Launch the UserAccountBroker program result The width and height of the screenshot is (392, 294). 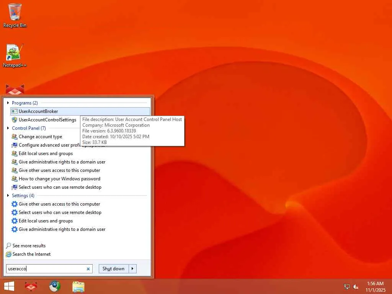pyautogui.click(x=80, y=111)
